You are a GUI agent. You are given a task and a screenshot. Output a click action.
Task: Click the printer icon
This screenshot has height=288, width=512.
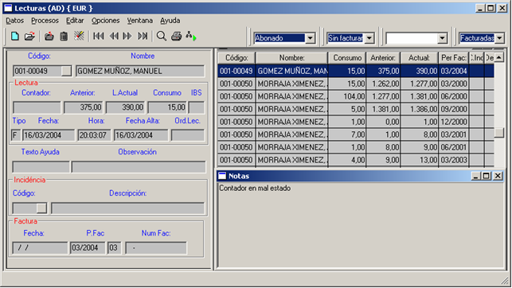(176, 37)
